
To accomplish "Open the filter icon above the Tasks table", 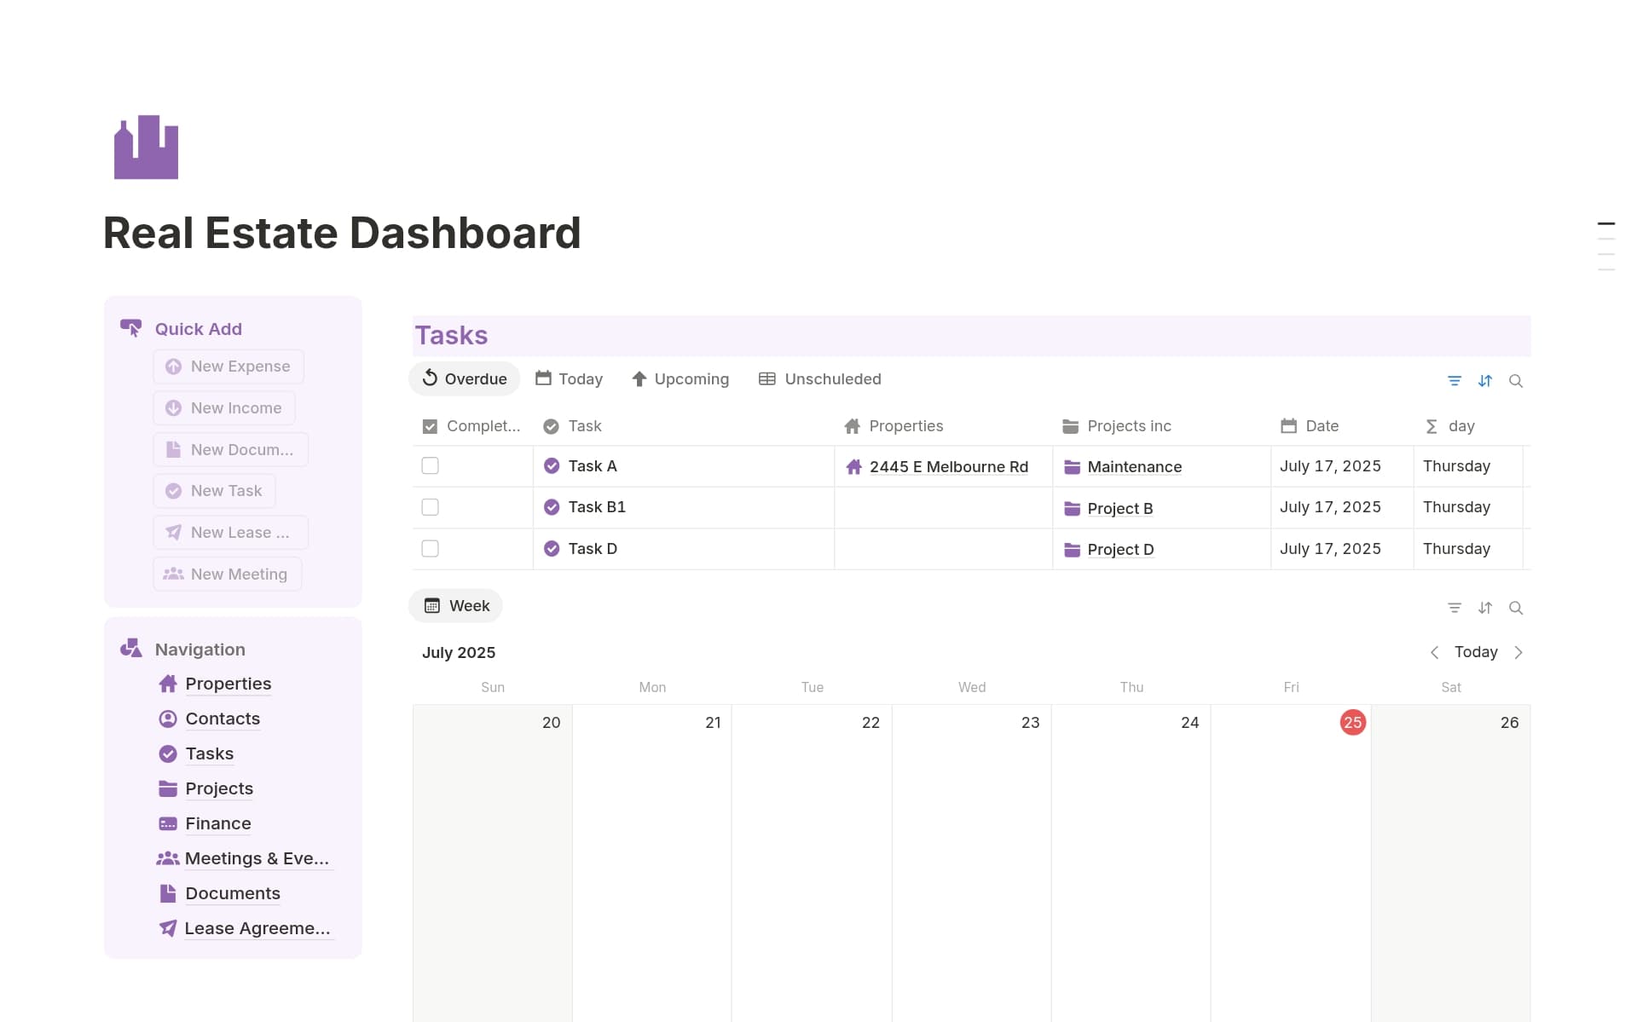I will 1455,381.
